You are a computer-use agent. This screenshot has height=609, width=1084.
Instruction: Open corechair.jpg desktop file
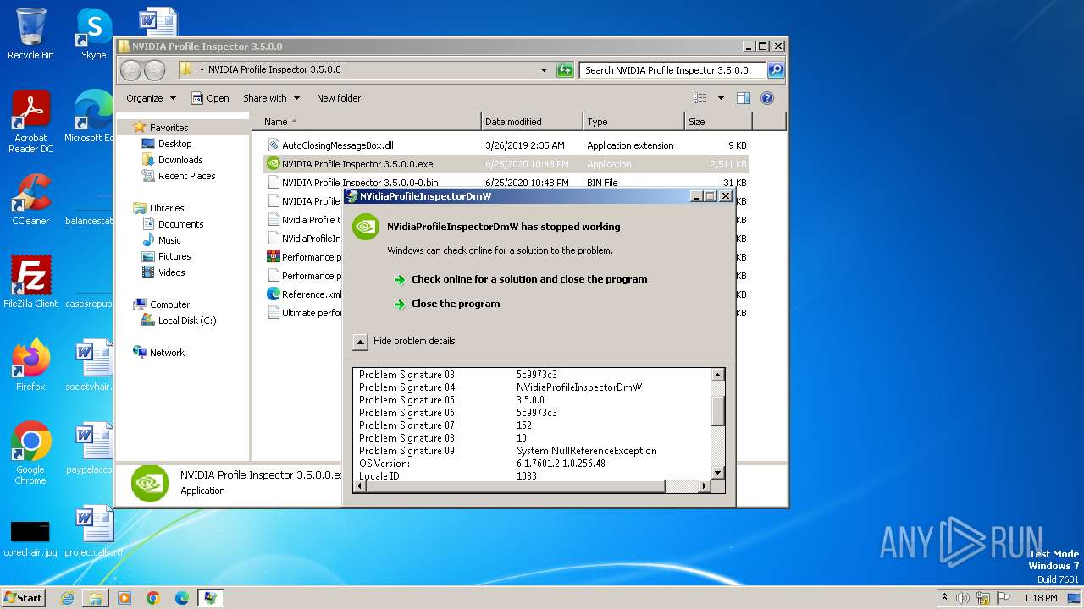point(30,536)
